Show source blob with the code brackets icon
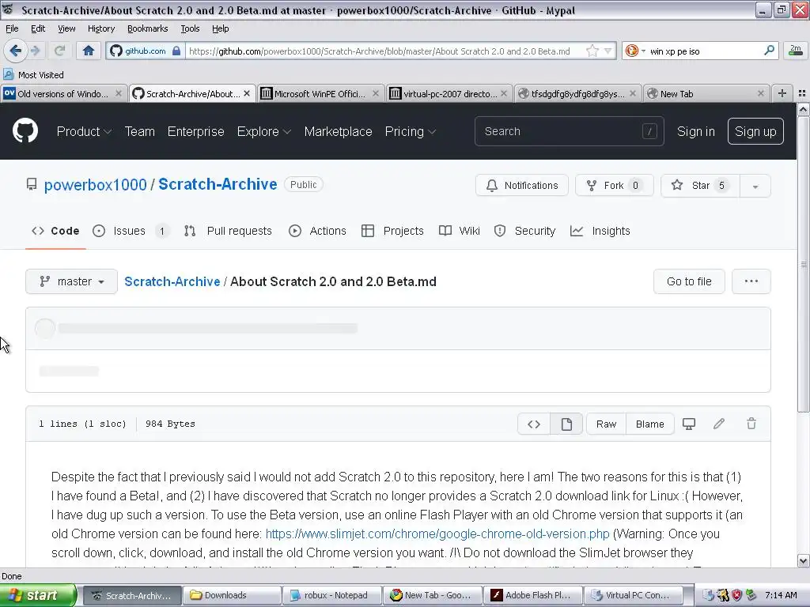This screenshot has height=607, width=810. (534, 424)
